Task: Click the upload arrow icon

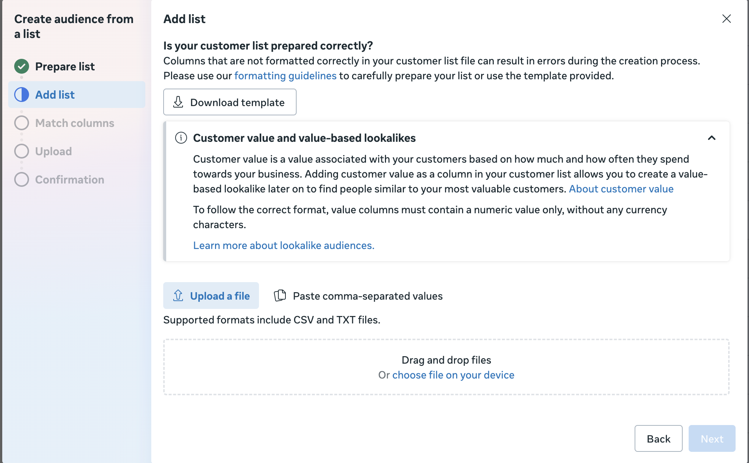Action: 178,296
